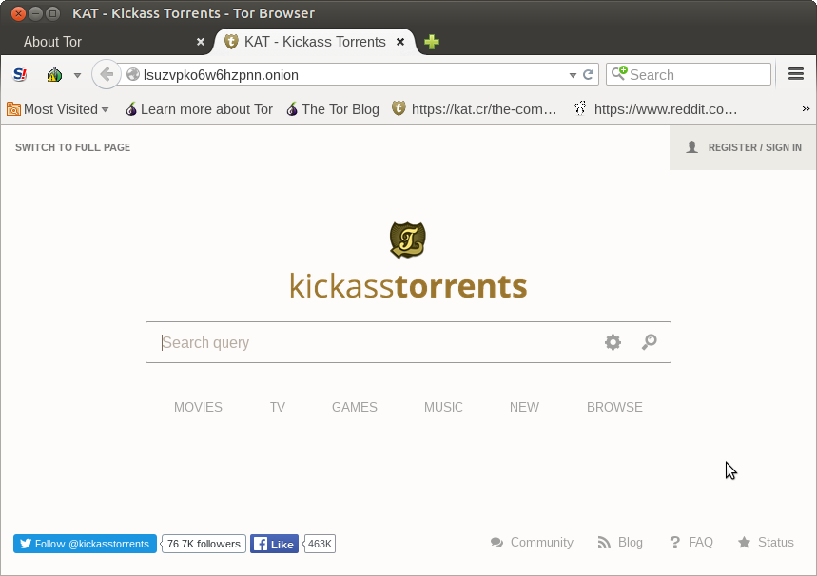This screenshot has height=576, width=817.
Task: Close the Kickass Torrents tab
Action: [400, 42]
